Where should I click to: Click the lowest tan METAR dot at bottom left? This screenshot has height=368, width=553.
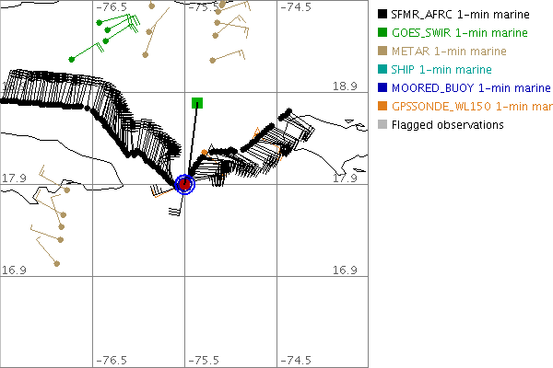tap(57, 264)
